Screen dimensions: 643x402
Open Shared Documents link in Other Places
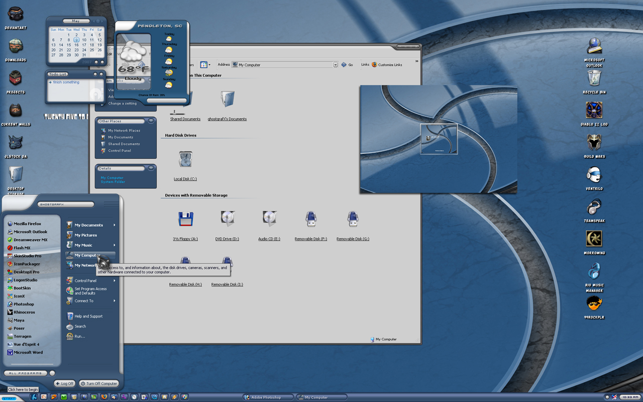click(124, 144)
